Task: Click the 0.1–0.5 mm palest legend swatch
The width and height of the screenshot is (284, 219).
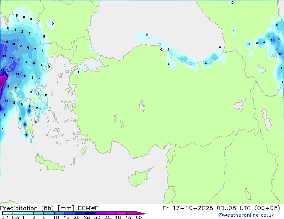Action: tap(8, 213)
